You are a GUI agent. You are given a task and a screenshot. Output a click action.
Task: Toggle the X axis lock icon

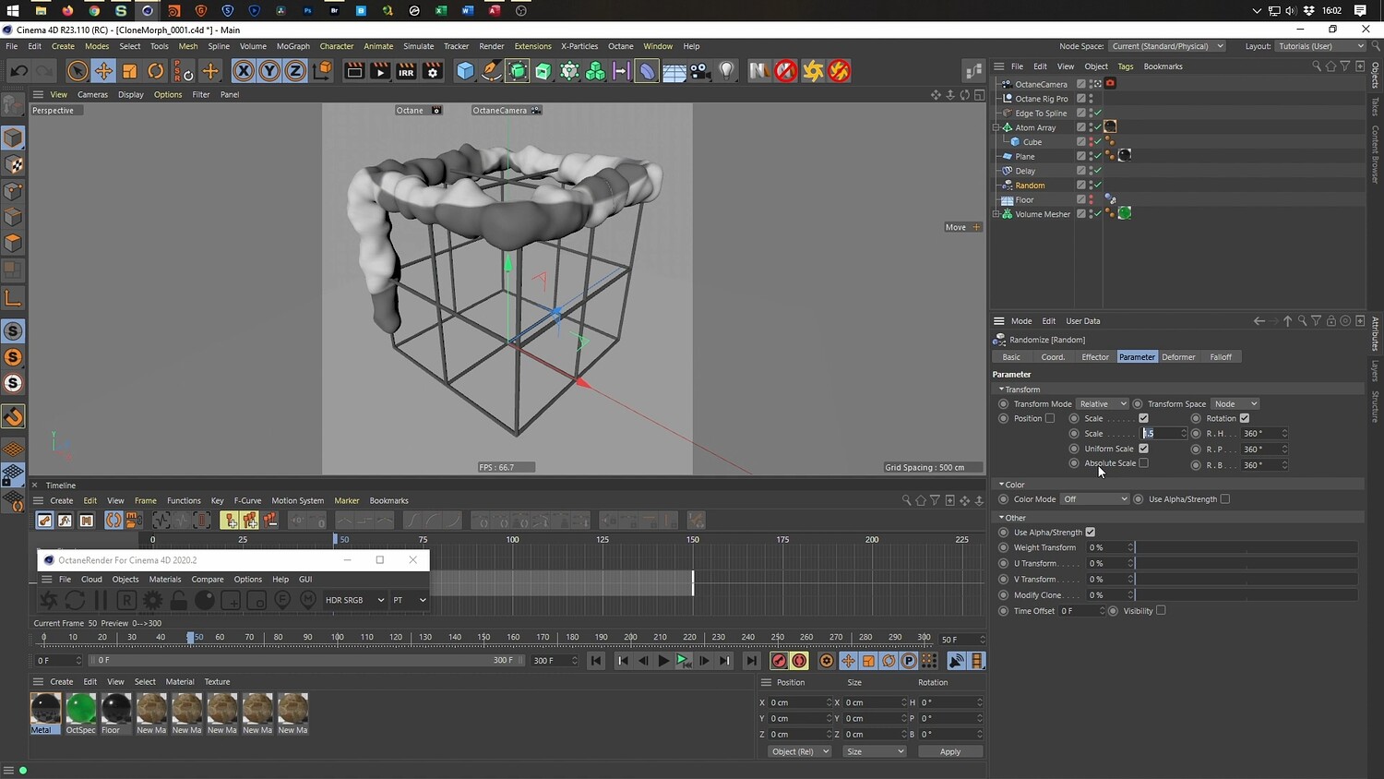[x=243, y=71]
